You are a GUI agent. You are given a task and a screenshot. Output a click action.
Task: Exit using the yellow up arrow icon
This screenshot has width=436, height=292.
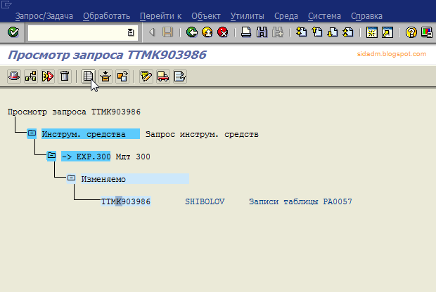[207, 32]
